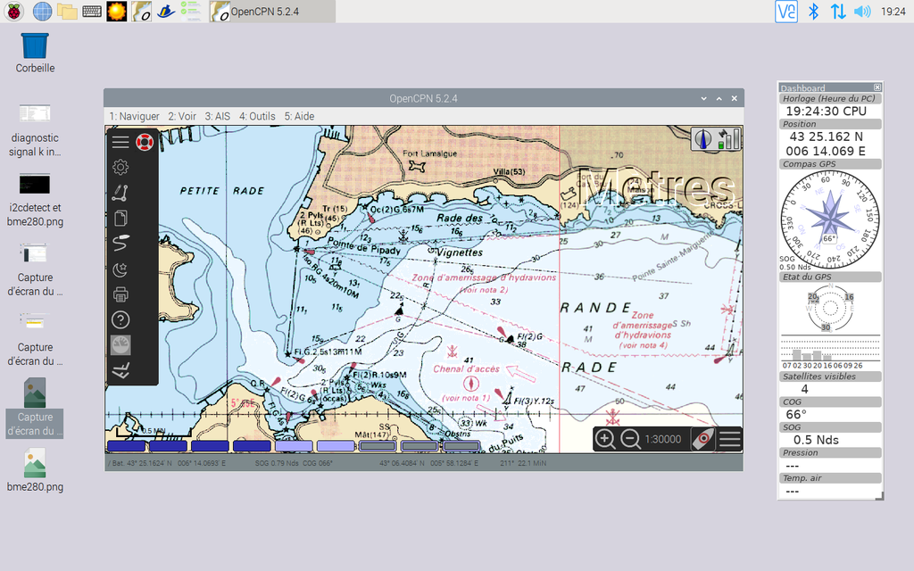914x571 pixels.
Task: Toggle the Dashboard gauge plugin icon
Action: pos(120,345)
